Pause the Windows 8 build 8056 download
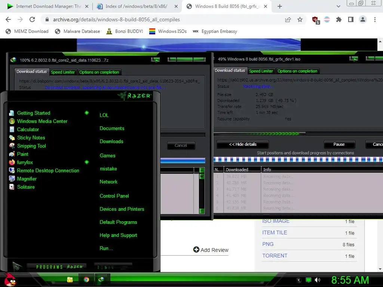 pos(339,144)
